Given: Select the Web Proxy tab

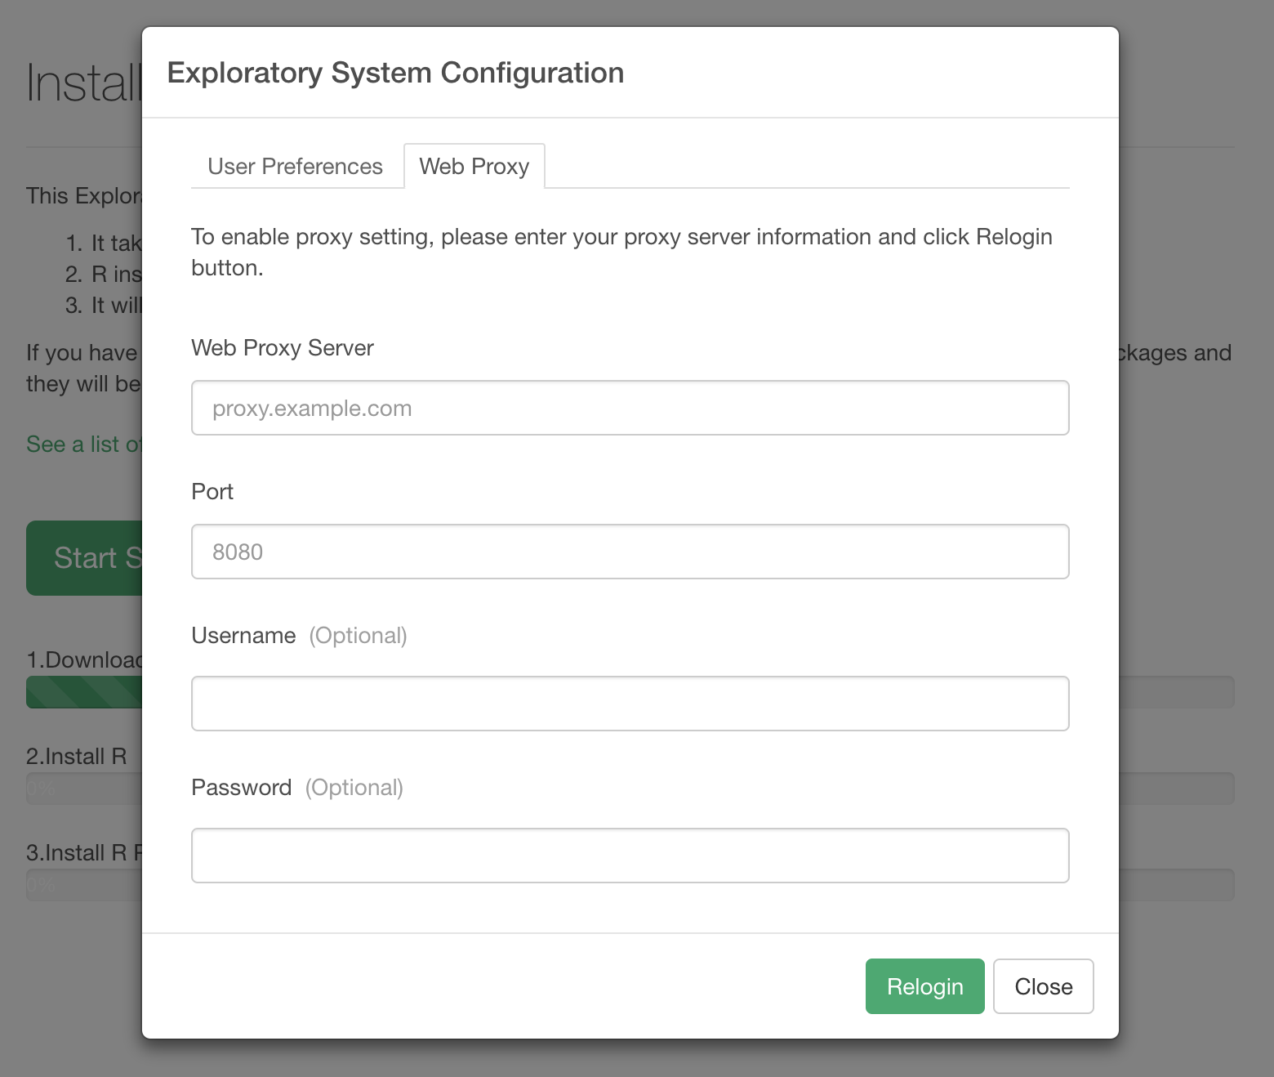Looking at the screenshot, I should click(474, 167).
